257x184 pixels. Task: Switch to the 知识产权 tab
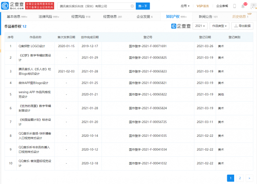[x=176, y=17]
